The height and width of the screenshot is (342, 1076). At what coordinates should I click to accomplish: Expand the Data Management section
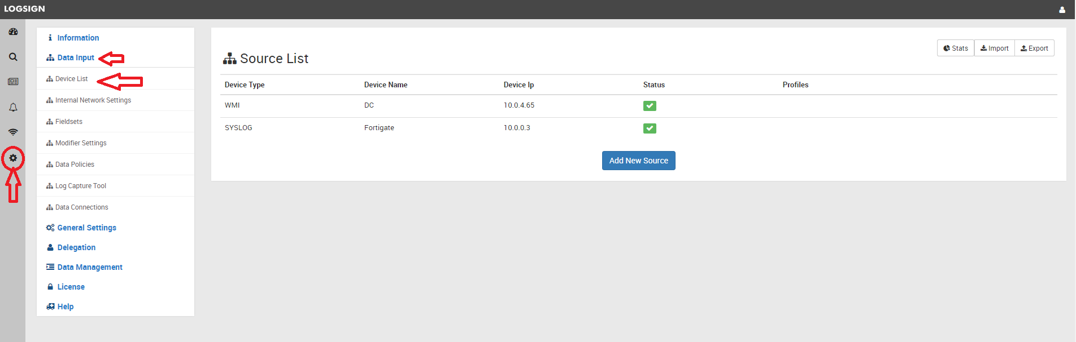(x=89, y=267)
